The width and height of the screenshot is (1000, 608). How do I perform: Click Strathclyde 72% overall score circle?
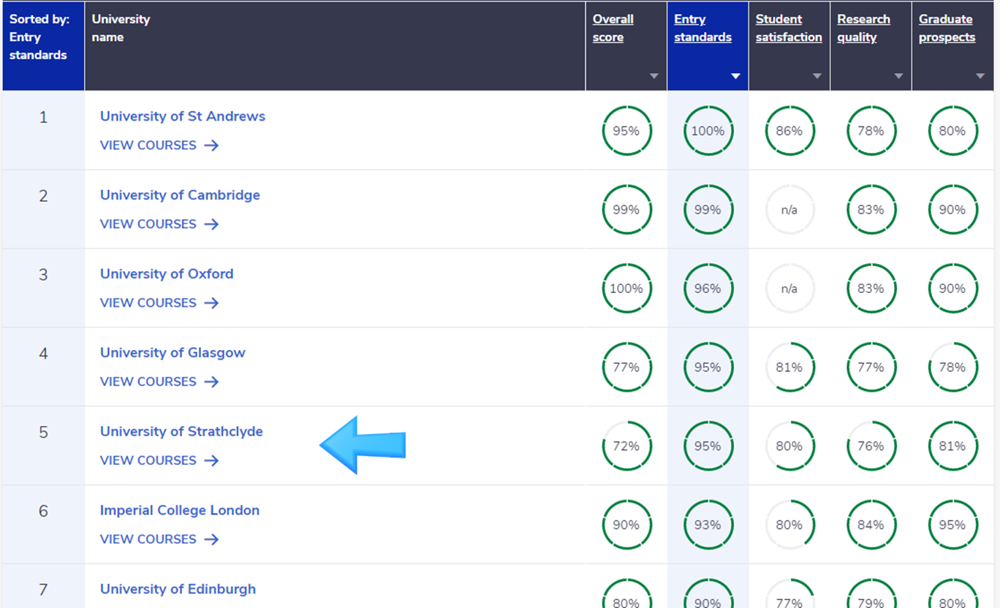pos(626,446)
